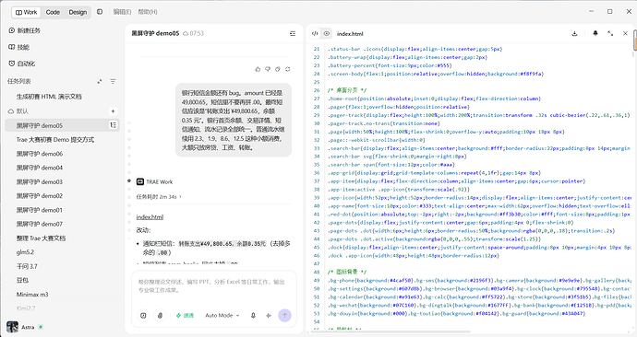Open task 整理 Trae 大赛文档

click(41, 238)
